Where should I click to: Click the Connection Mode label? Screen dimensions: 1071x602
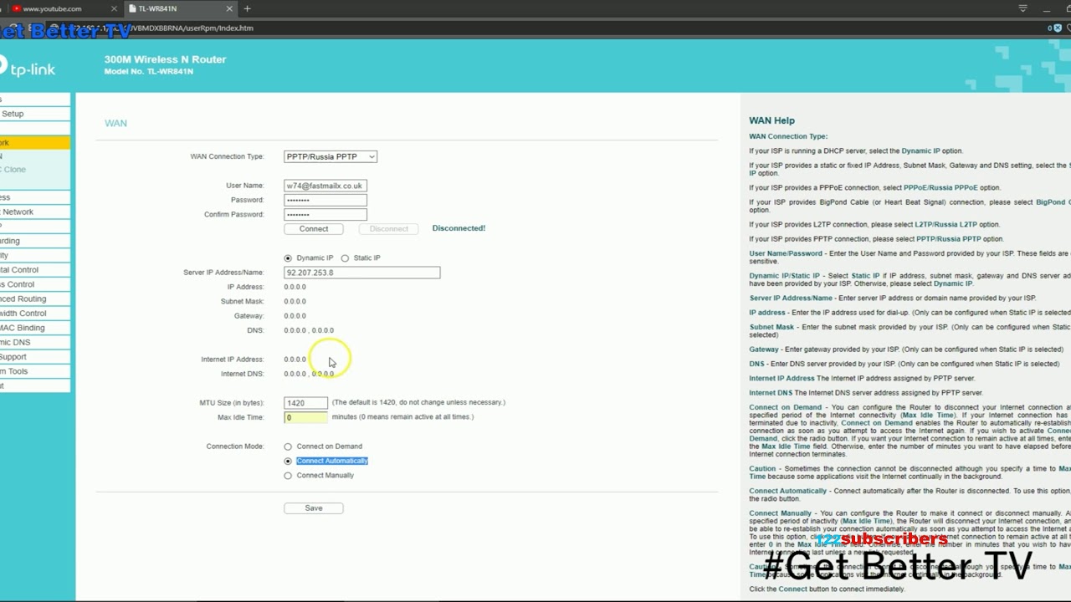pos(235,446)
